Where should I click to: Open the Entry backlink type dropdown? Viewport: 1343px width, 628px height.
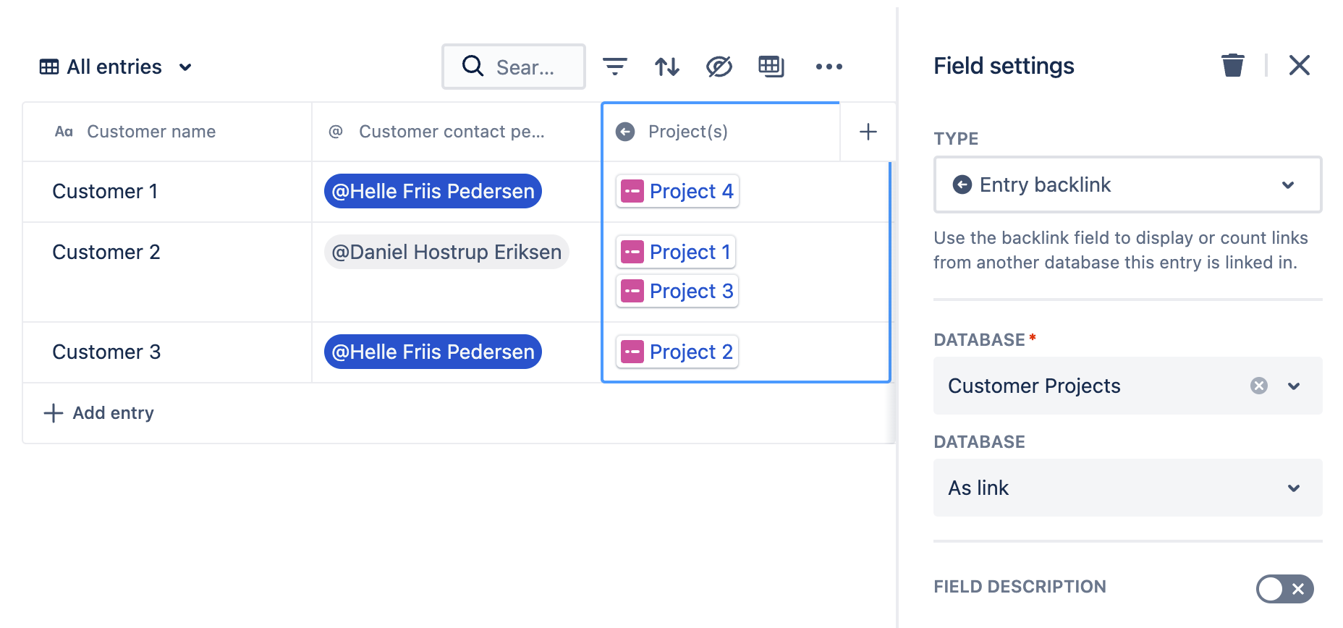pyautogui.click(x=1127, y=184)
